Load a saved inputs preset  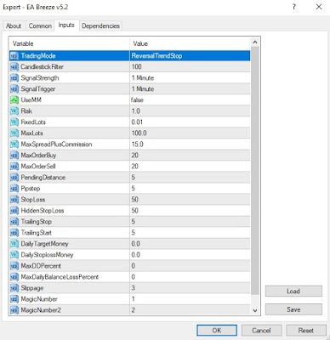(x=293, y=291)
